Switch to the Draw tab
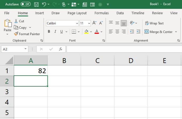The image size is (182, 119). click(56, 13)
